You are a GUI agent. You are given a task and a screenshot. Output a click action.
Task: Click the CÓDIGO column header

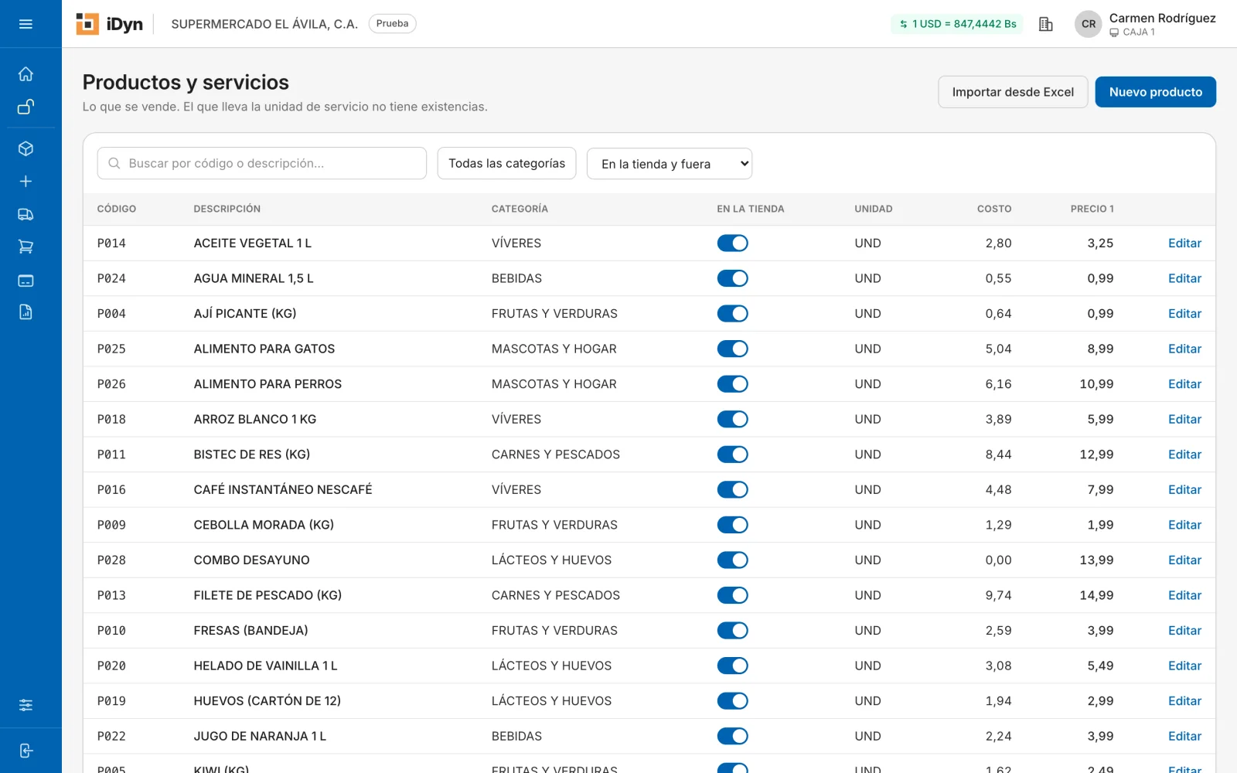click(x=117, y=209)
